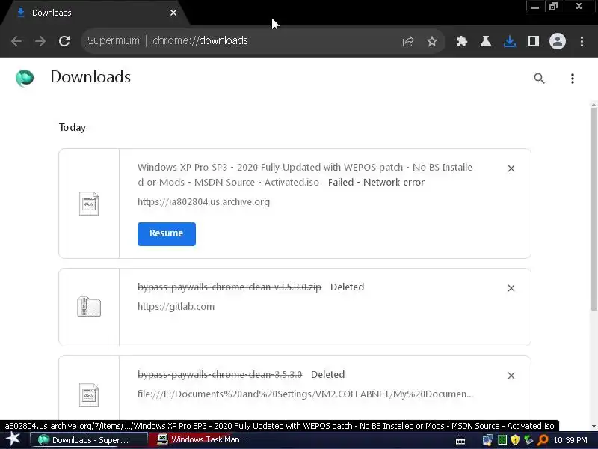Click the 10:39 PM taskbar clock
The image size is (598, 449).
click(x=570, y=440)
